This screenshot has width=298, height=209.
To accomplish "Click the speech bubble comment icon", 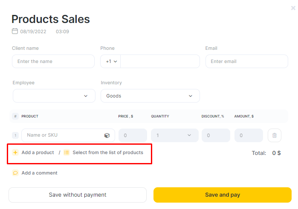I will click(x=15, y=173).
